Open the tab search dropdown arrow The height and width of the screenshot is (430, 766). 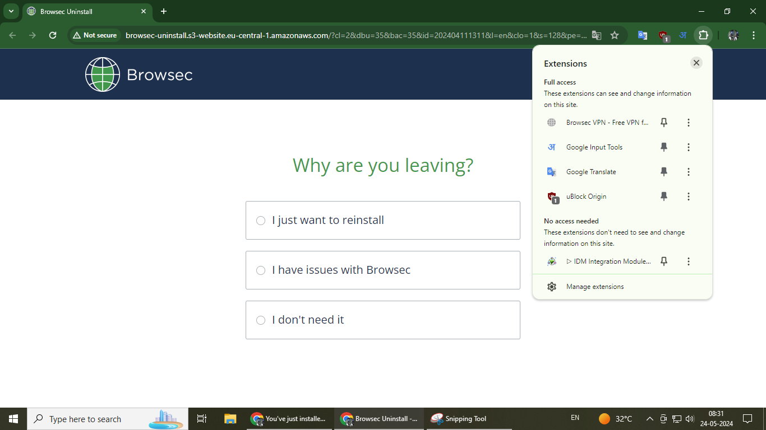click(x=11, y=11)
